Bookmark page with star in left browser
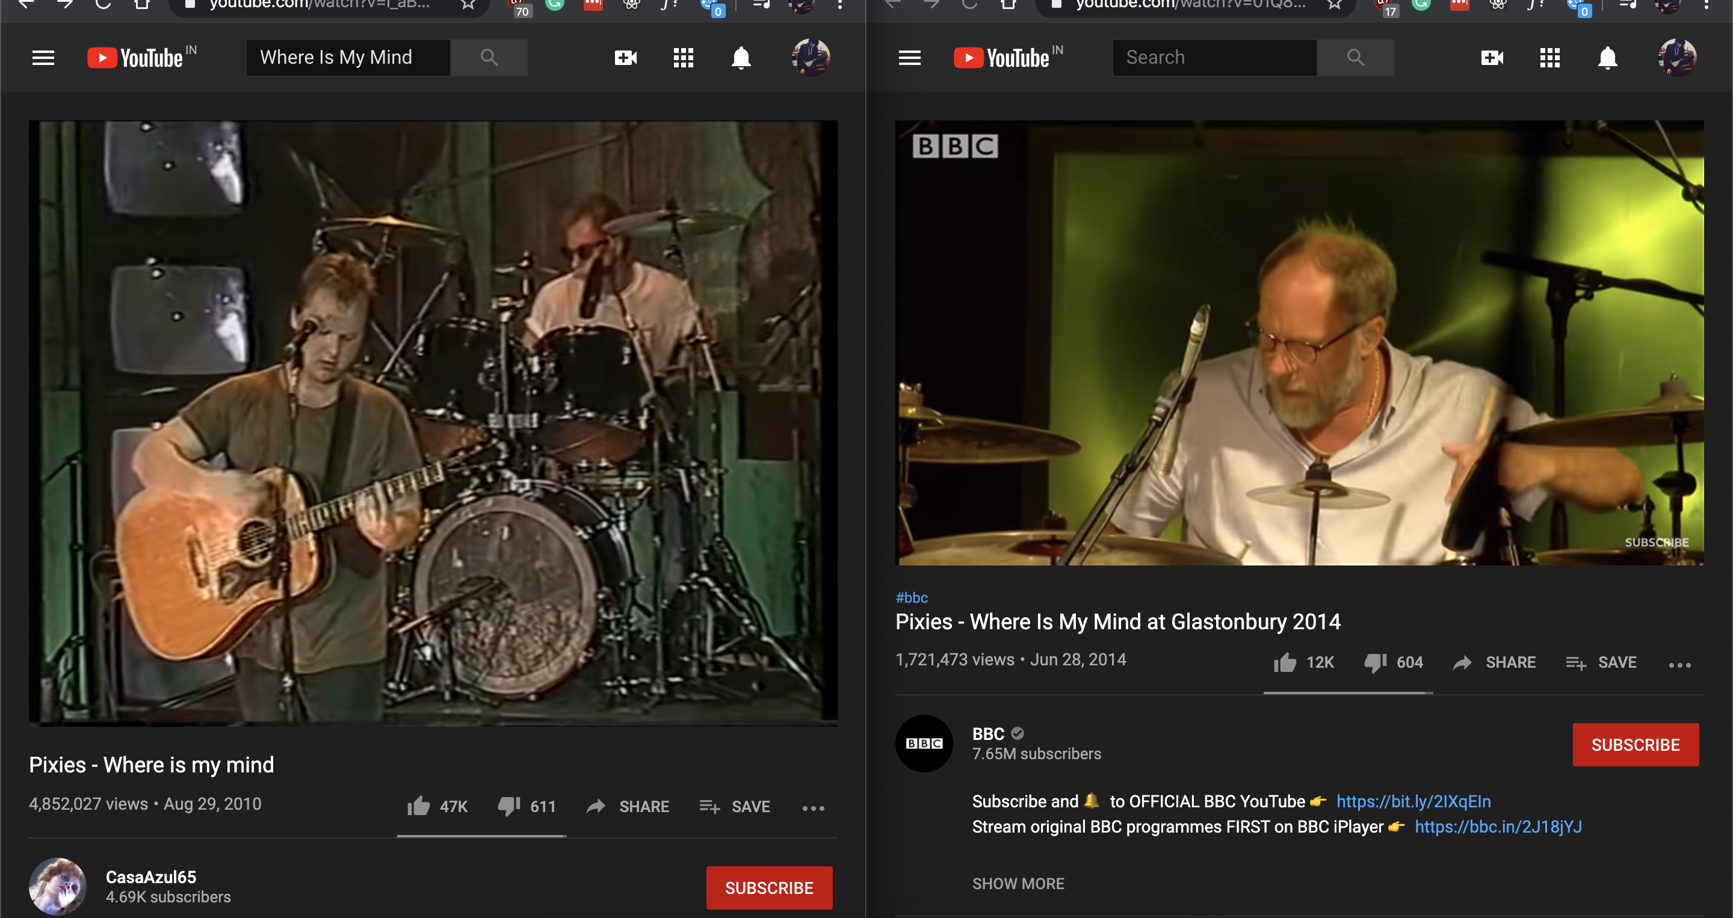 click(468, 5)
